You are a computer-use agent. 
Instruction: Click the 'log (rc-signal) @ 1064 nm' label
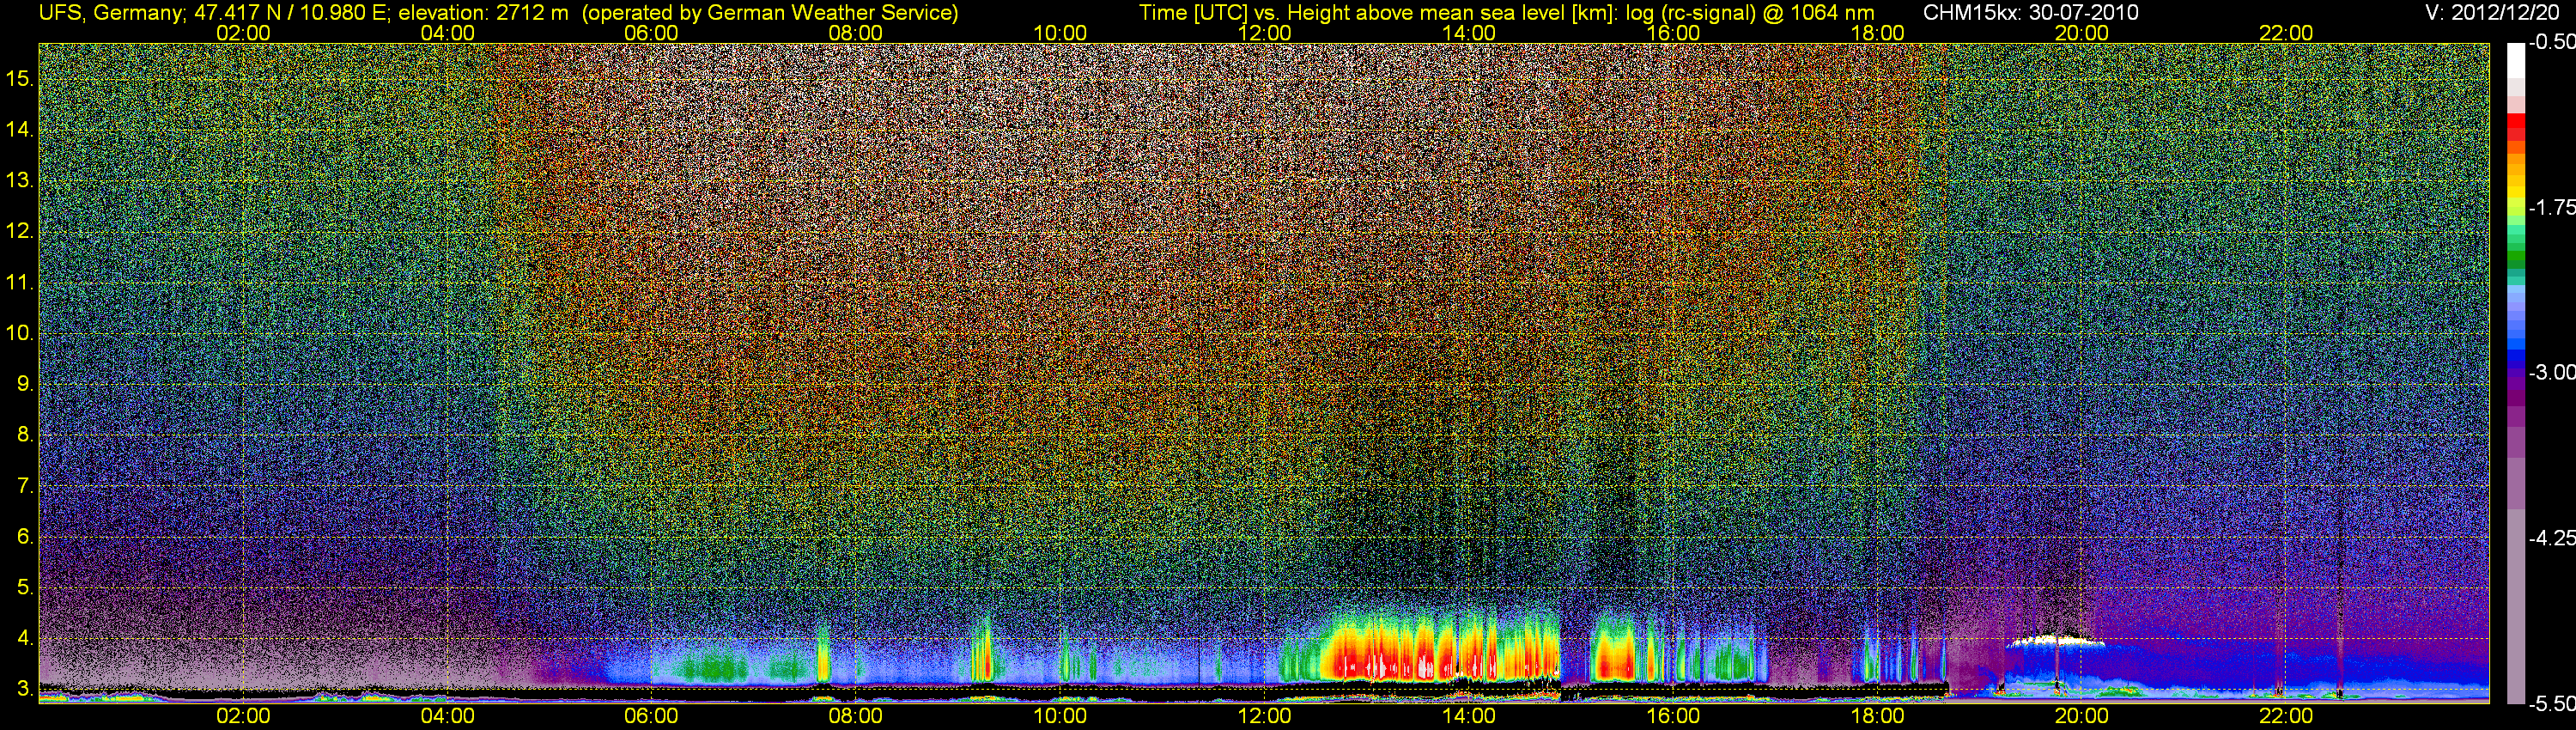[1749, 13]
